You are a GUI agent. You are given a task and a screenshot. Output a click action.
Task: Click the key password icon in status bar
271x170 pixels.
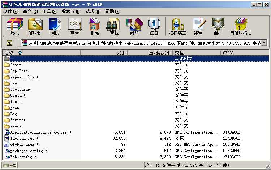pyautogui.click(x=12, y=166)
